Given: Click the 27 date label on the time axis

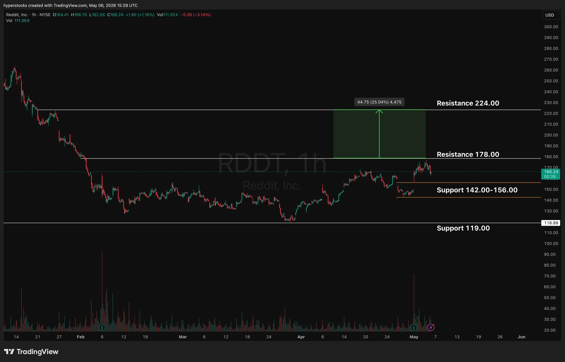Looking at the screenshot, I should (59, 337).
